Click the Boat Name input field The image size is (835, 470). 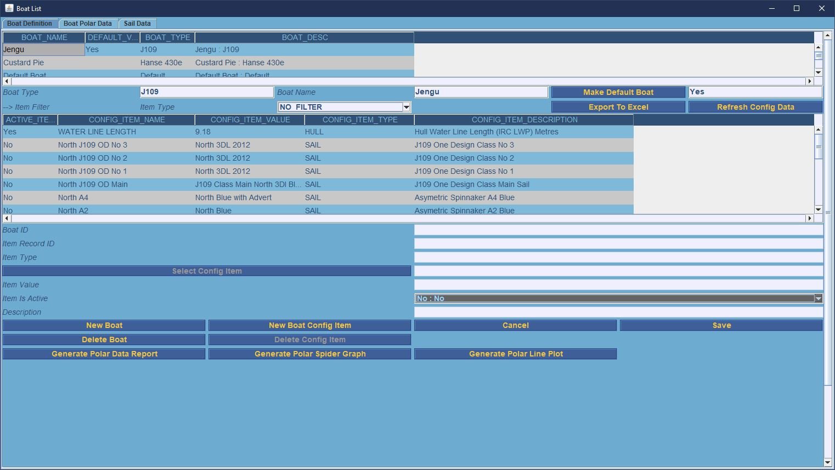tap(481, 92)
